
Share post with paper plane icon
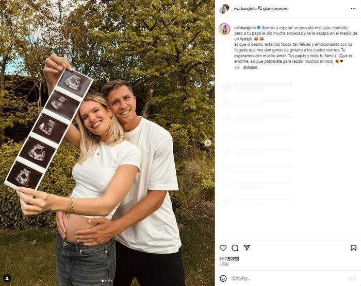pyautogui.click(x=247, y=247)
